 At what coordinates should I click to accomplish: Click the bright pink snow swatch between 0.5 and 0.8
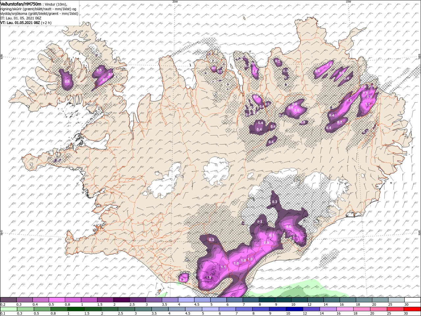[x=57, y=300]
